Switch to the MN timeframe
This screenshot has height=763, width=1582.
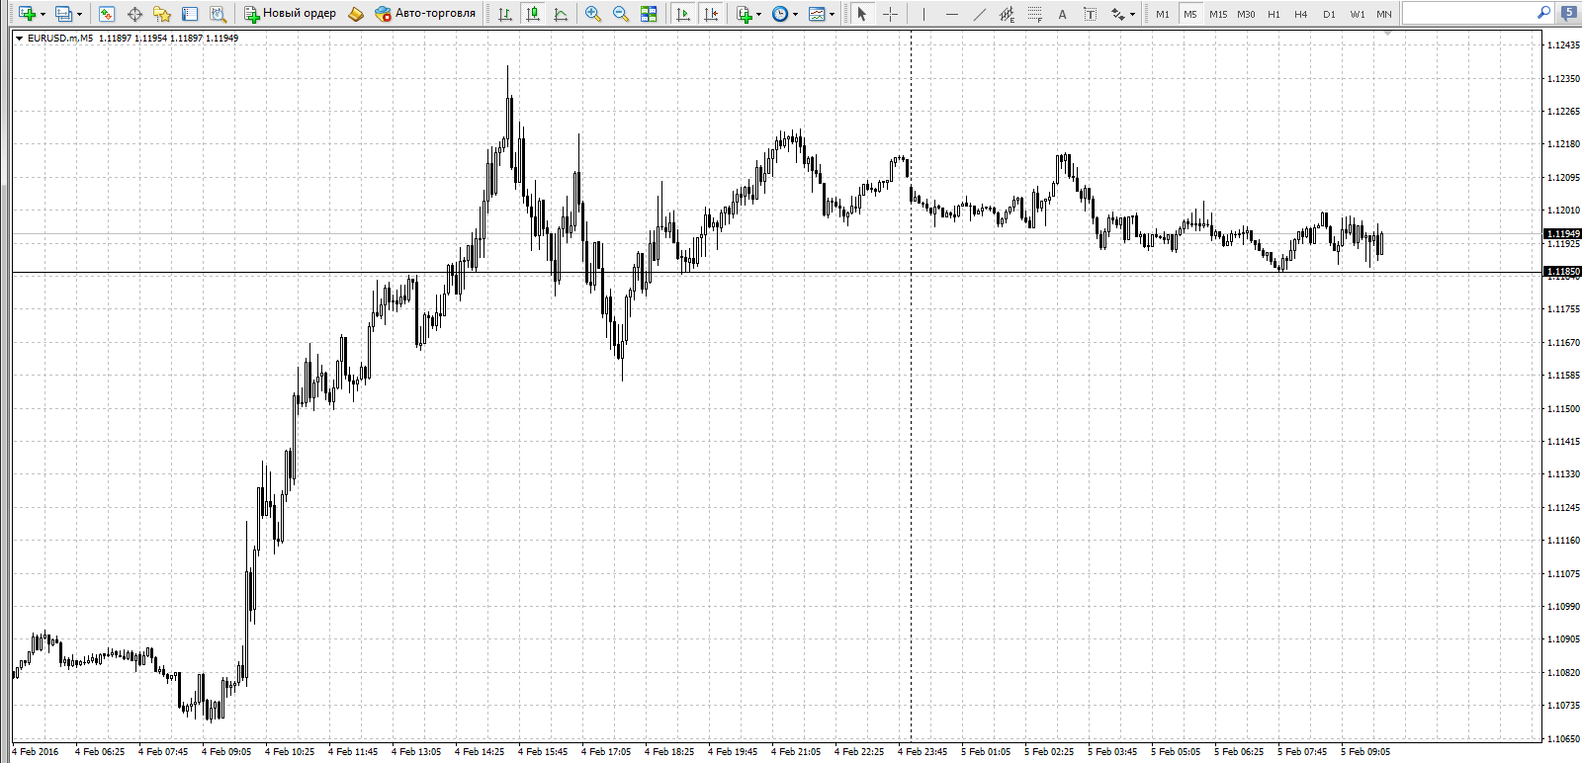1384,14
